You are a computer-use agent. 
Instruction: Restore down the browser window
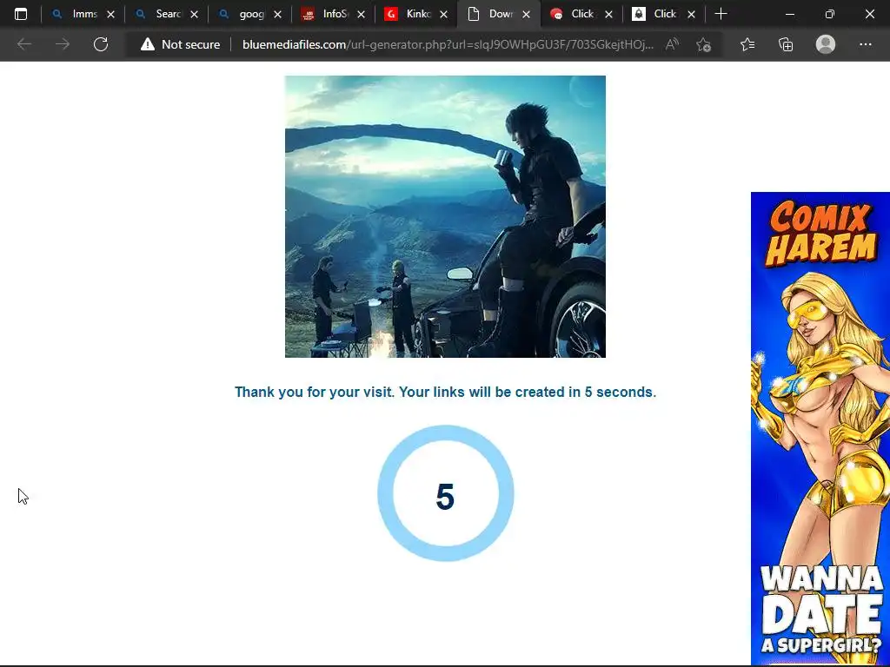click(x=830, y=14)
